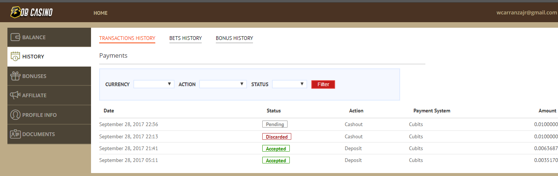The image size is (558, 176).
Task: Click Cubits in the 22:36 row
Action: coord(416,124)
